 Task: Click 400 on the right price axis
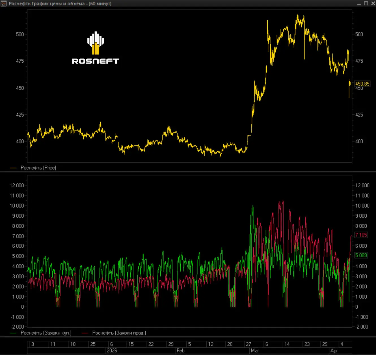click(x=359, y=141)
